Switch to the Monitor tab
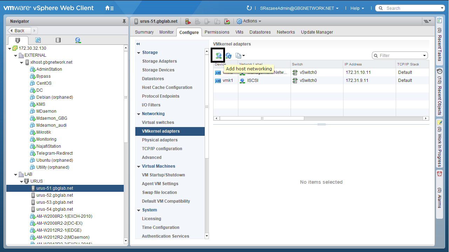The width and height of the screenshot is (449, 252). point(166,32)
